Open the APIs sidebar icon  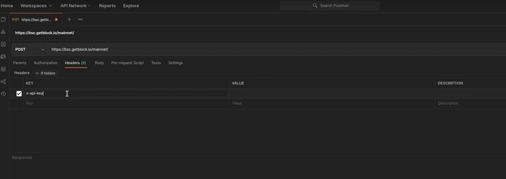click(3, 32)
